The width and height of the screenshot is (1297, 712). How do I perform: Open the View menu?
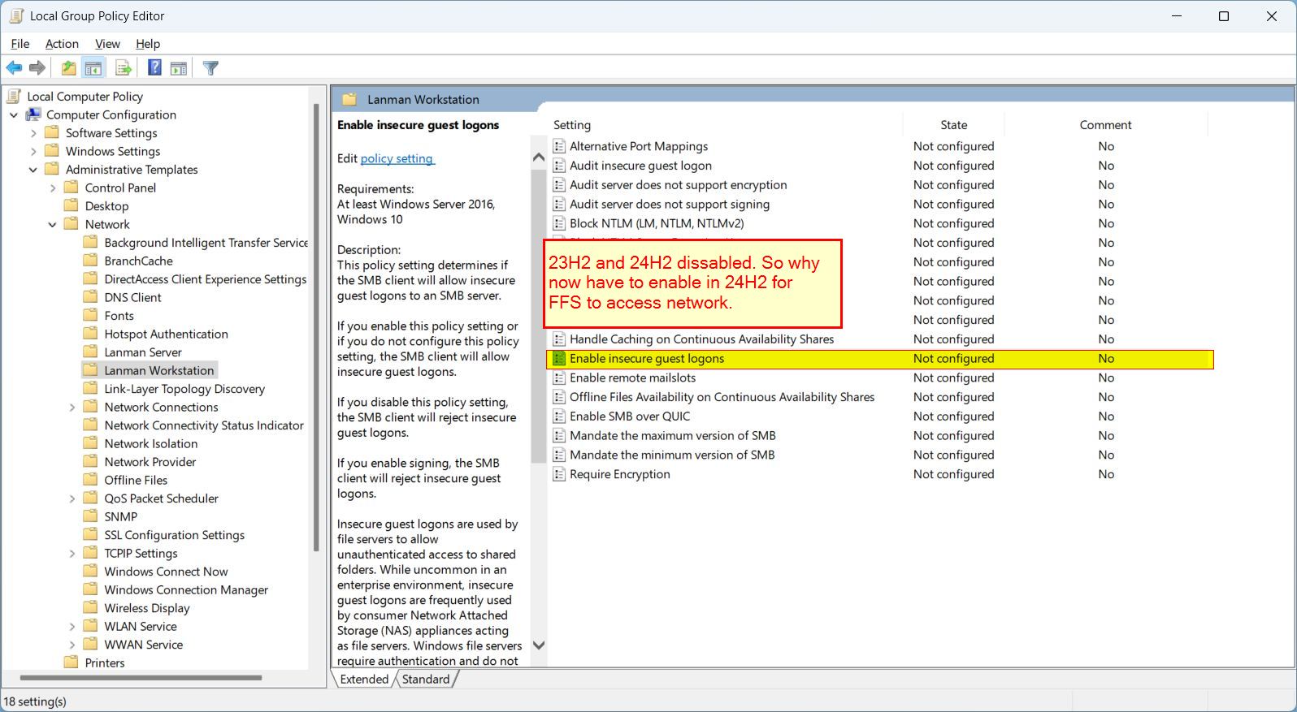pyautogui.click(x=107, y=44)
